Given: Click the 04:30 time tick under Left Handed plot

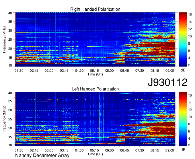Looking at the screenshot, I should [x=79, y=150].
